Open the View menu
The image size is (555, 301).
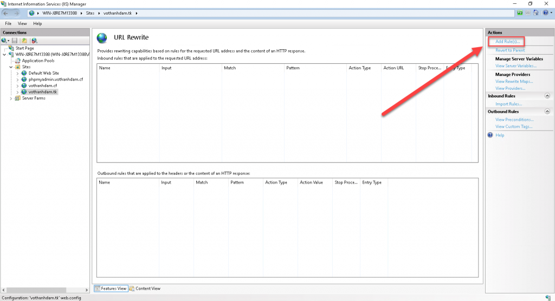(x=22, y=24)
